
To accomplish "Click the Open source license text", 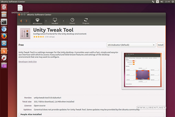I will (x=40, y=106).
